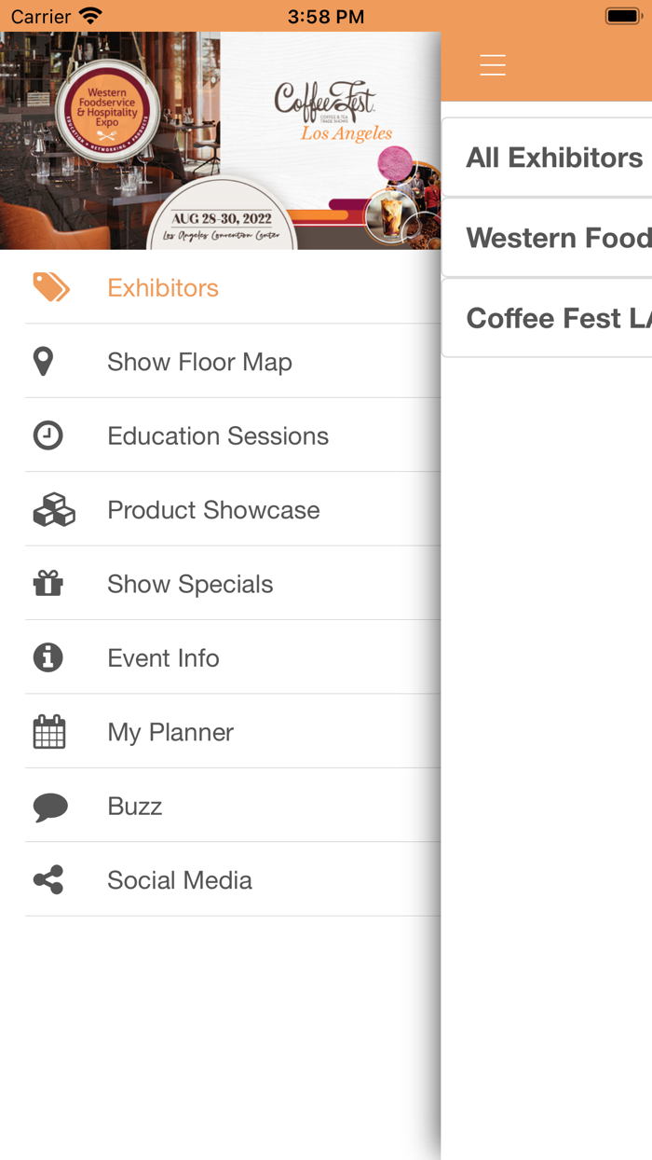Select the orange tag icon beside Exhibitors
Viewport: 652px width, 1160px height.
pyautogui.click(x=53, y=287)
